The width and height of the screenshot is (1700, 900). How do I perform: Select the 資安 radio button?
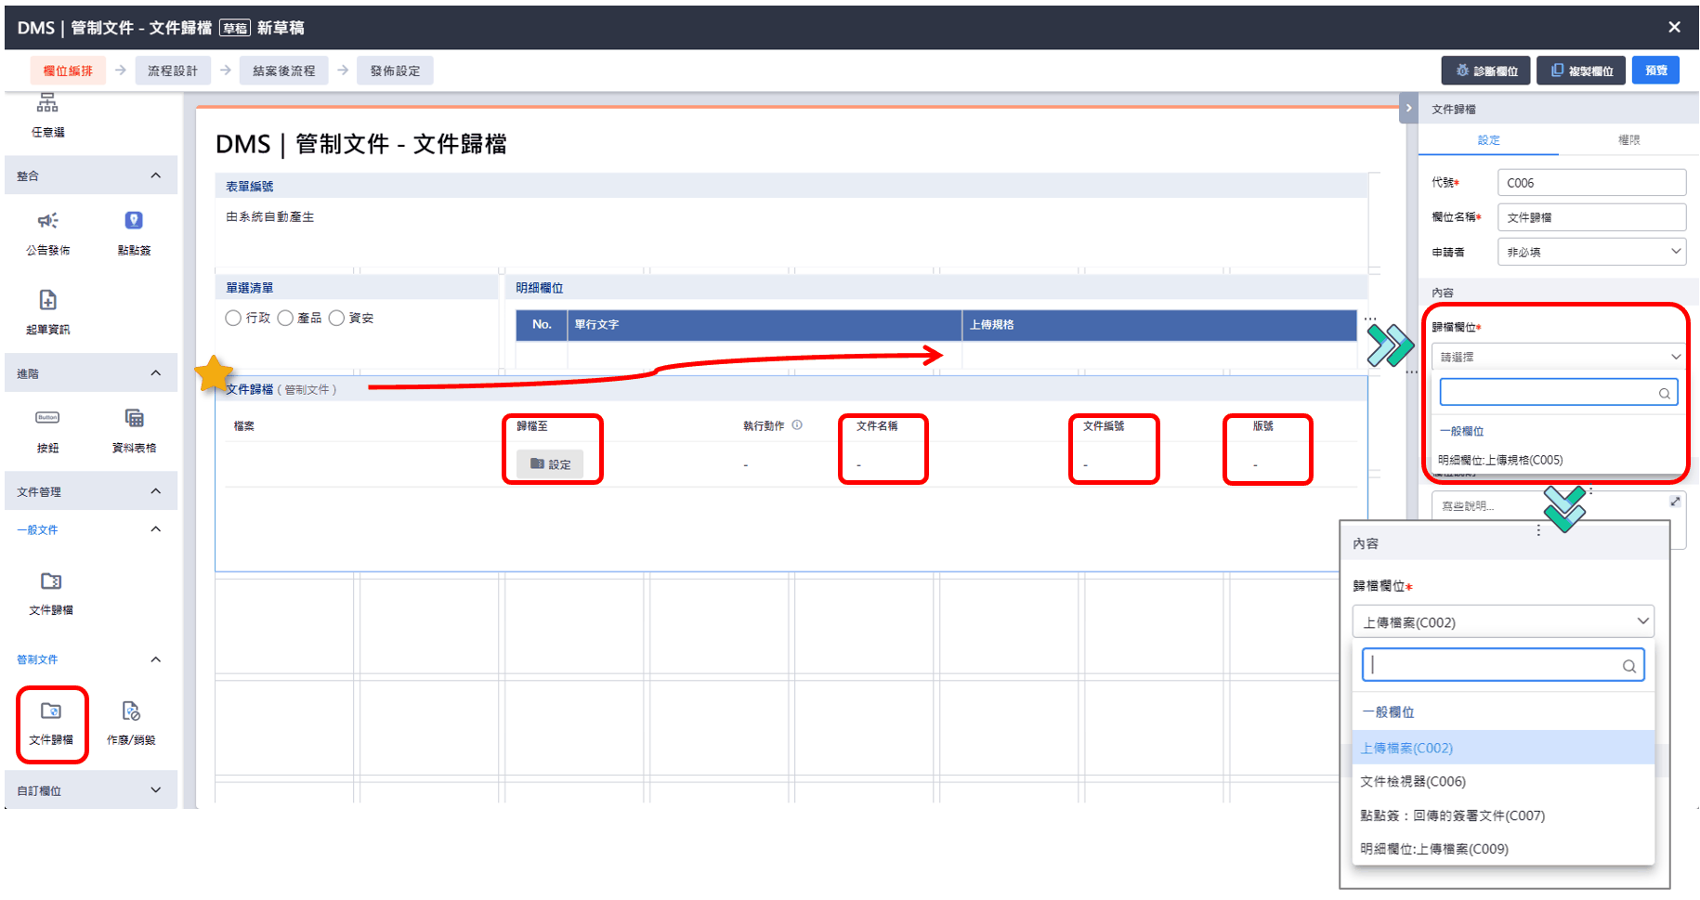tap(337, 318)
